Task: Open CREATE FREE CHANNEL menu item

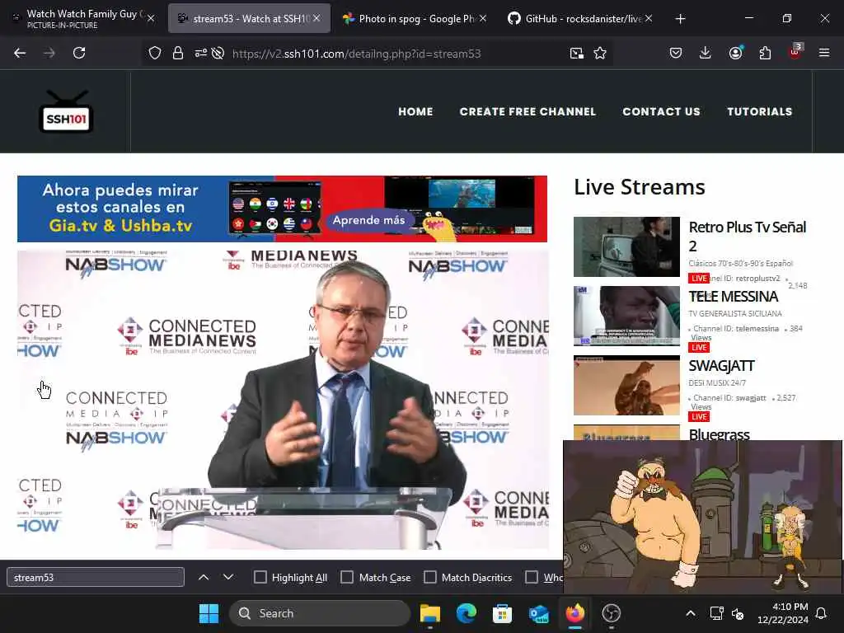Action: (x=527, y=111)
